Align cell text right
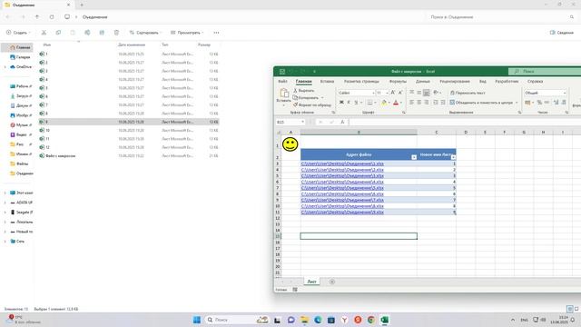The image size is (581, 327). (427, 103)
